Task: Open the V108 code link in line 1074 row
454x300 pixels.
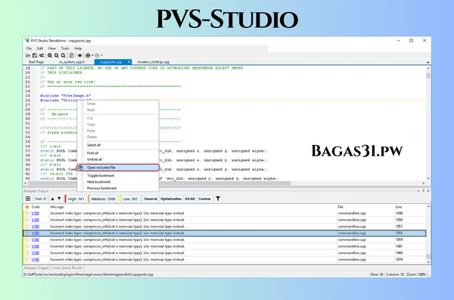Action: click(36, 260)
